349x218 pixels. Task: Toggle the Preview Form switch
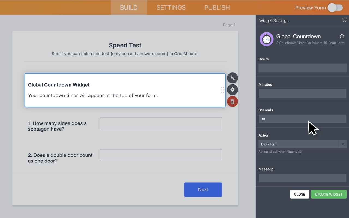coord(335,8)
